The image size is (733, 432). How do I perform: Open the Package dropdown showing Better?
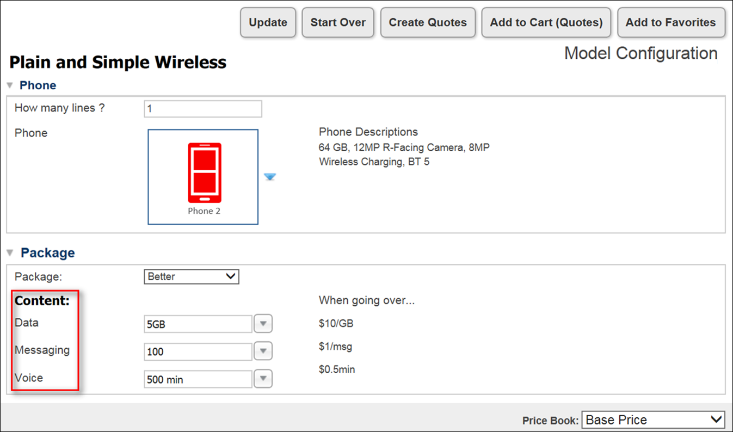[x=192, y=276]
